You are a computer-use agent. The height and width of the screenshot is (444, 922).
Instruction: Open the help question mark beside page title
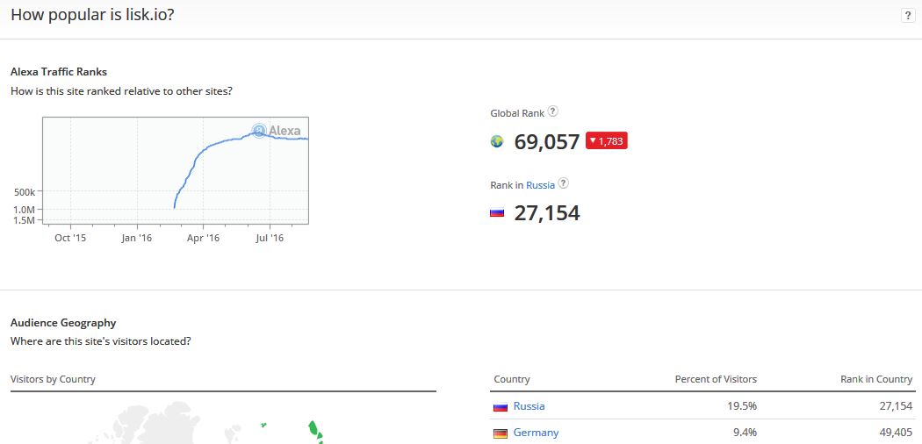click(x=907, y=16)
